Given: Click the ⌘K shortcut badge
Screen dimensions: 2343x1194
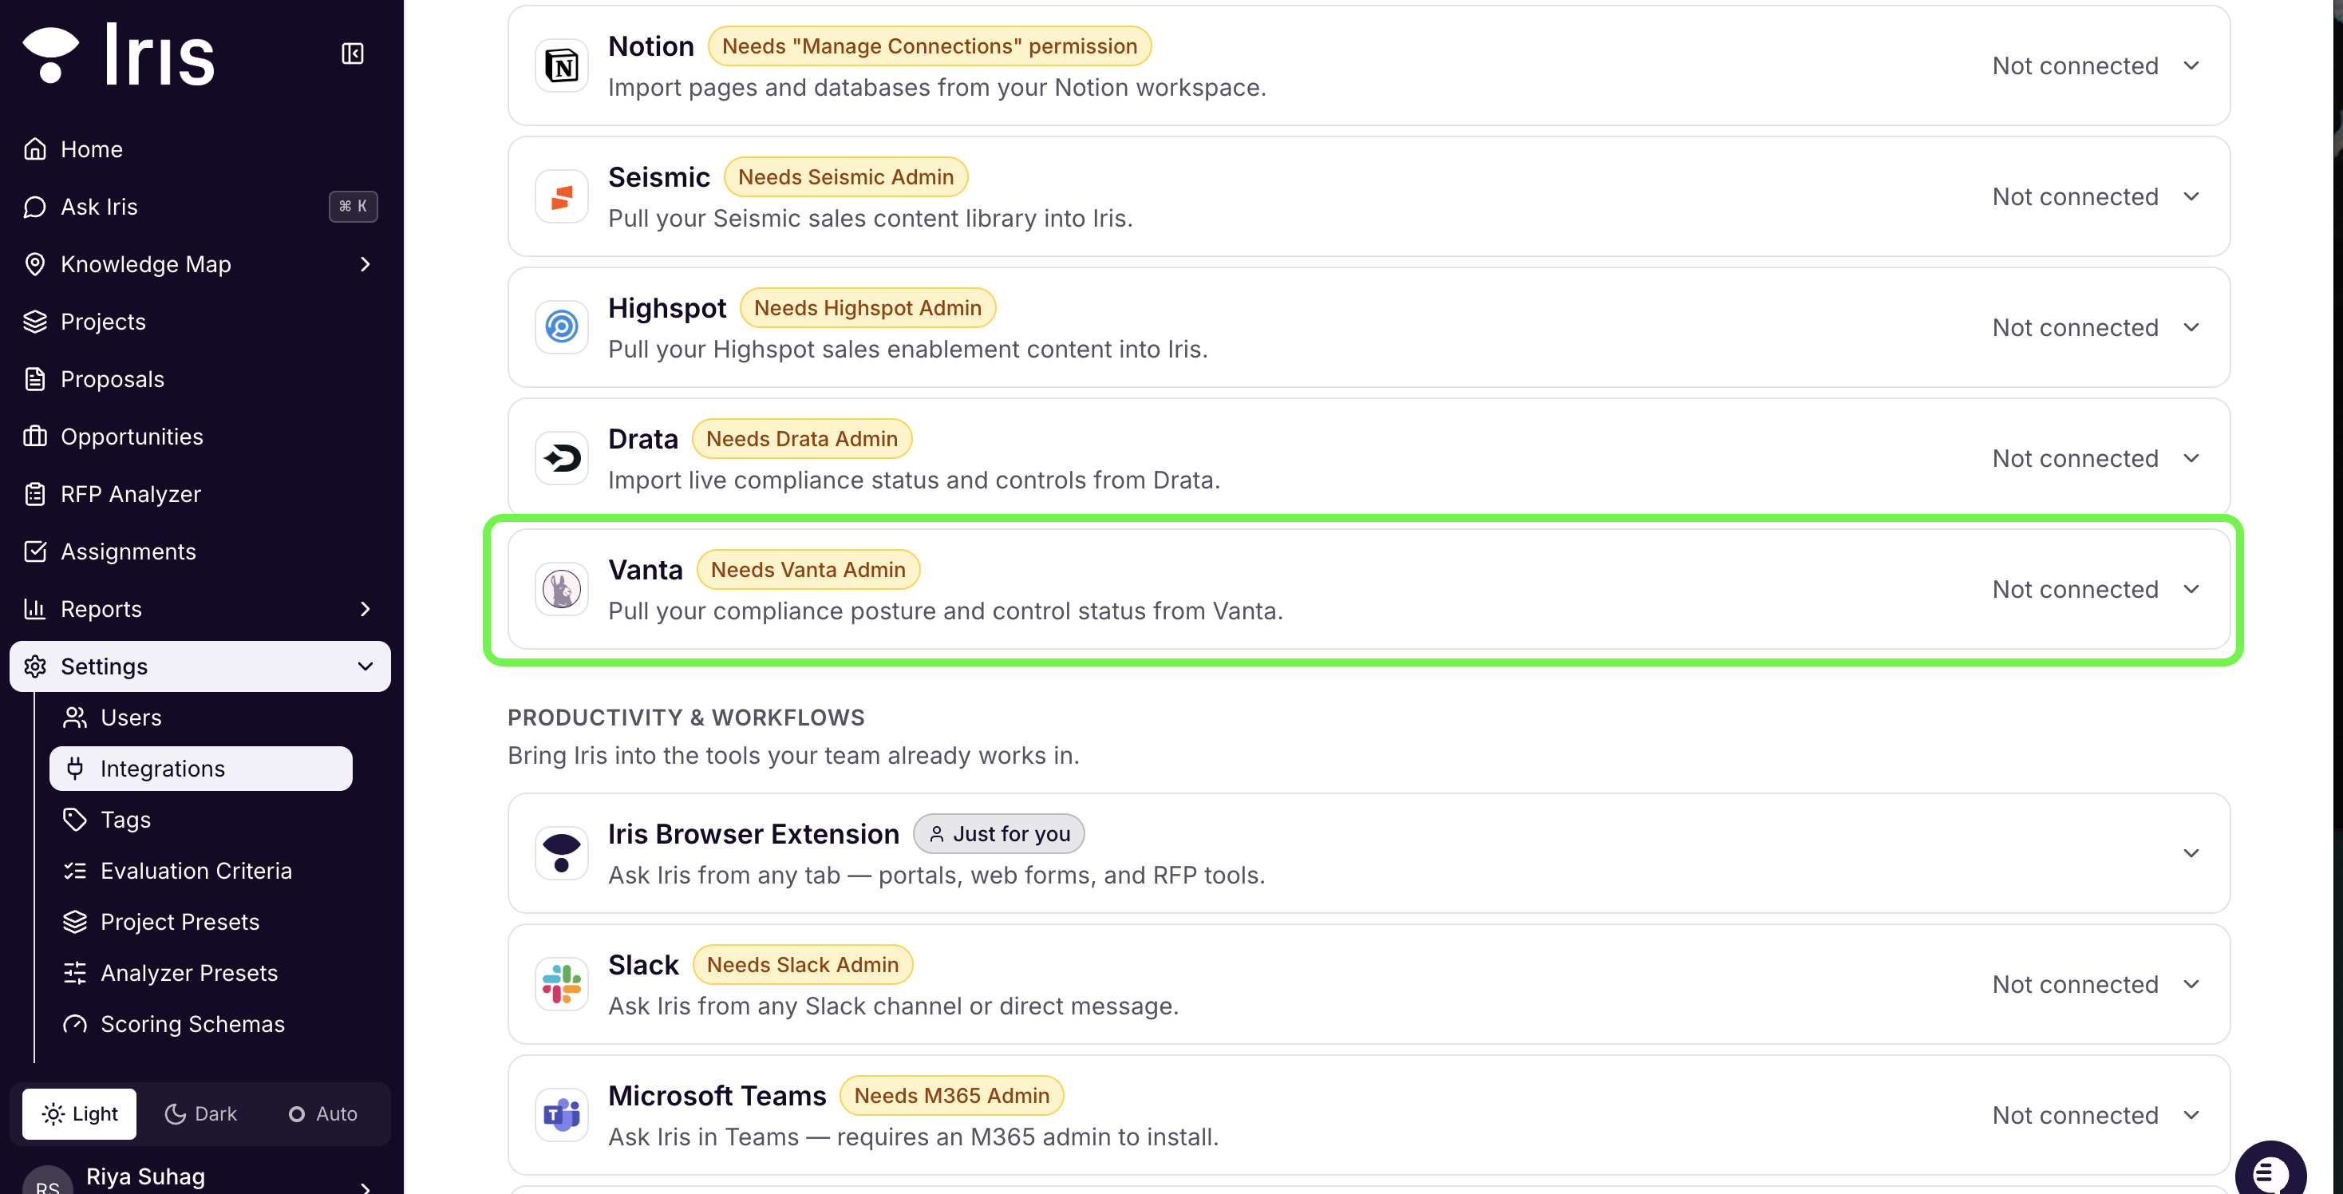Looking at the screenshot, I should pos(353,207).
